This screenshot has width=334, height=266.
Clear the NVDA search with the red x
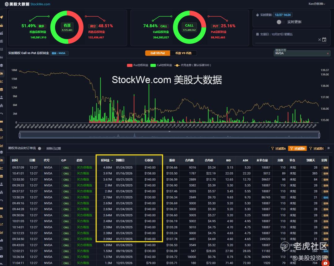click(328, 53)
